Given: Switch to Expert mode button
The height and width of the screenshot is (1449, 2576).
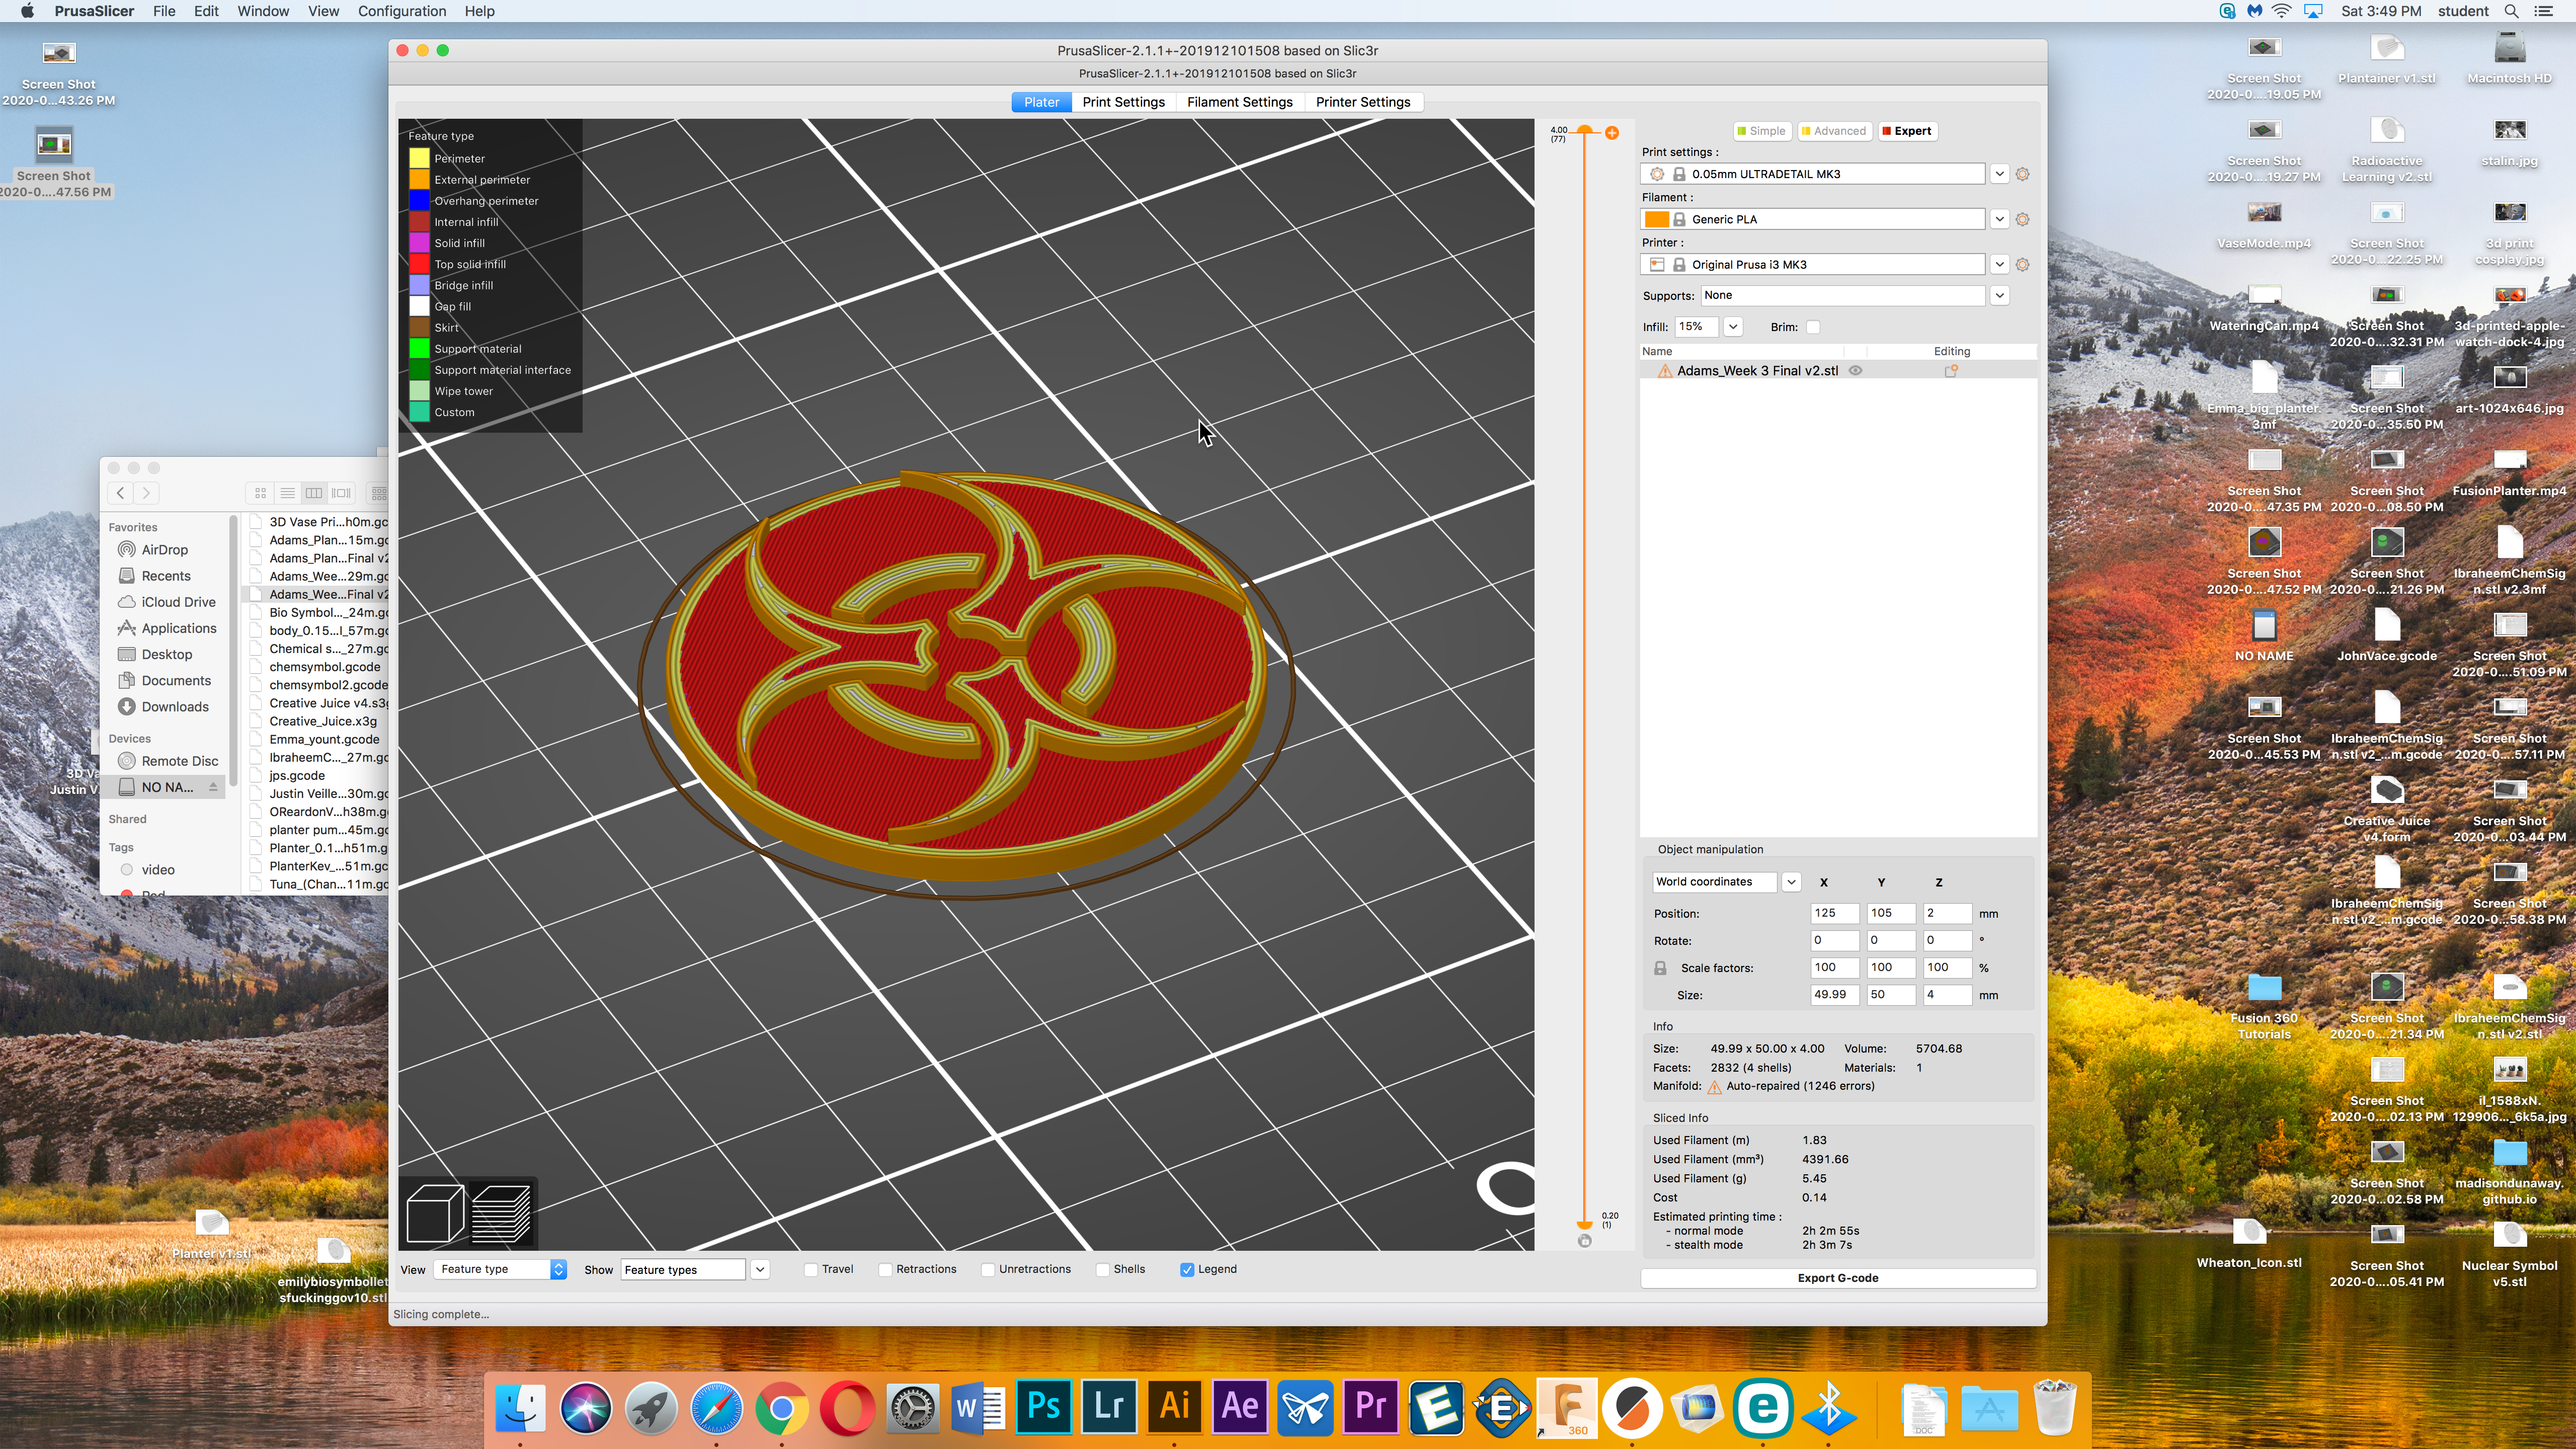Looking at the screenshot, I should [x=1907, y=131].
